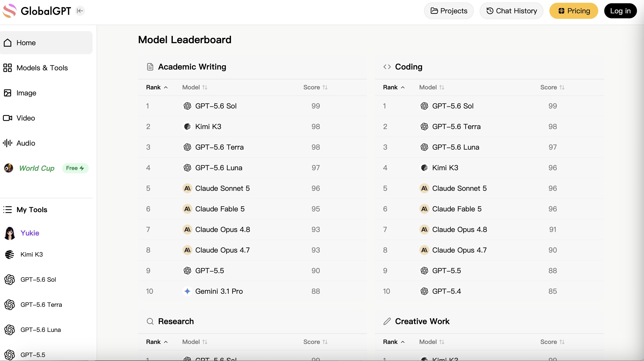Click the Coding brackets icon

[x=387, y=67]
